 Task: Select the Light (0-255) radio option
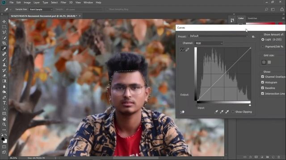(263, 40)
